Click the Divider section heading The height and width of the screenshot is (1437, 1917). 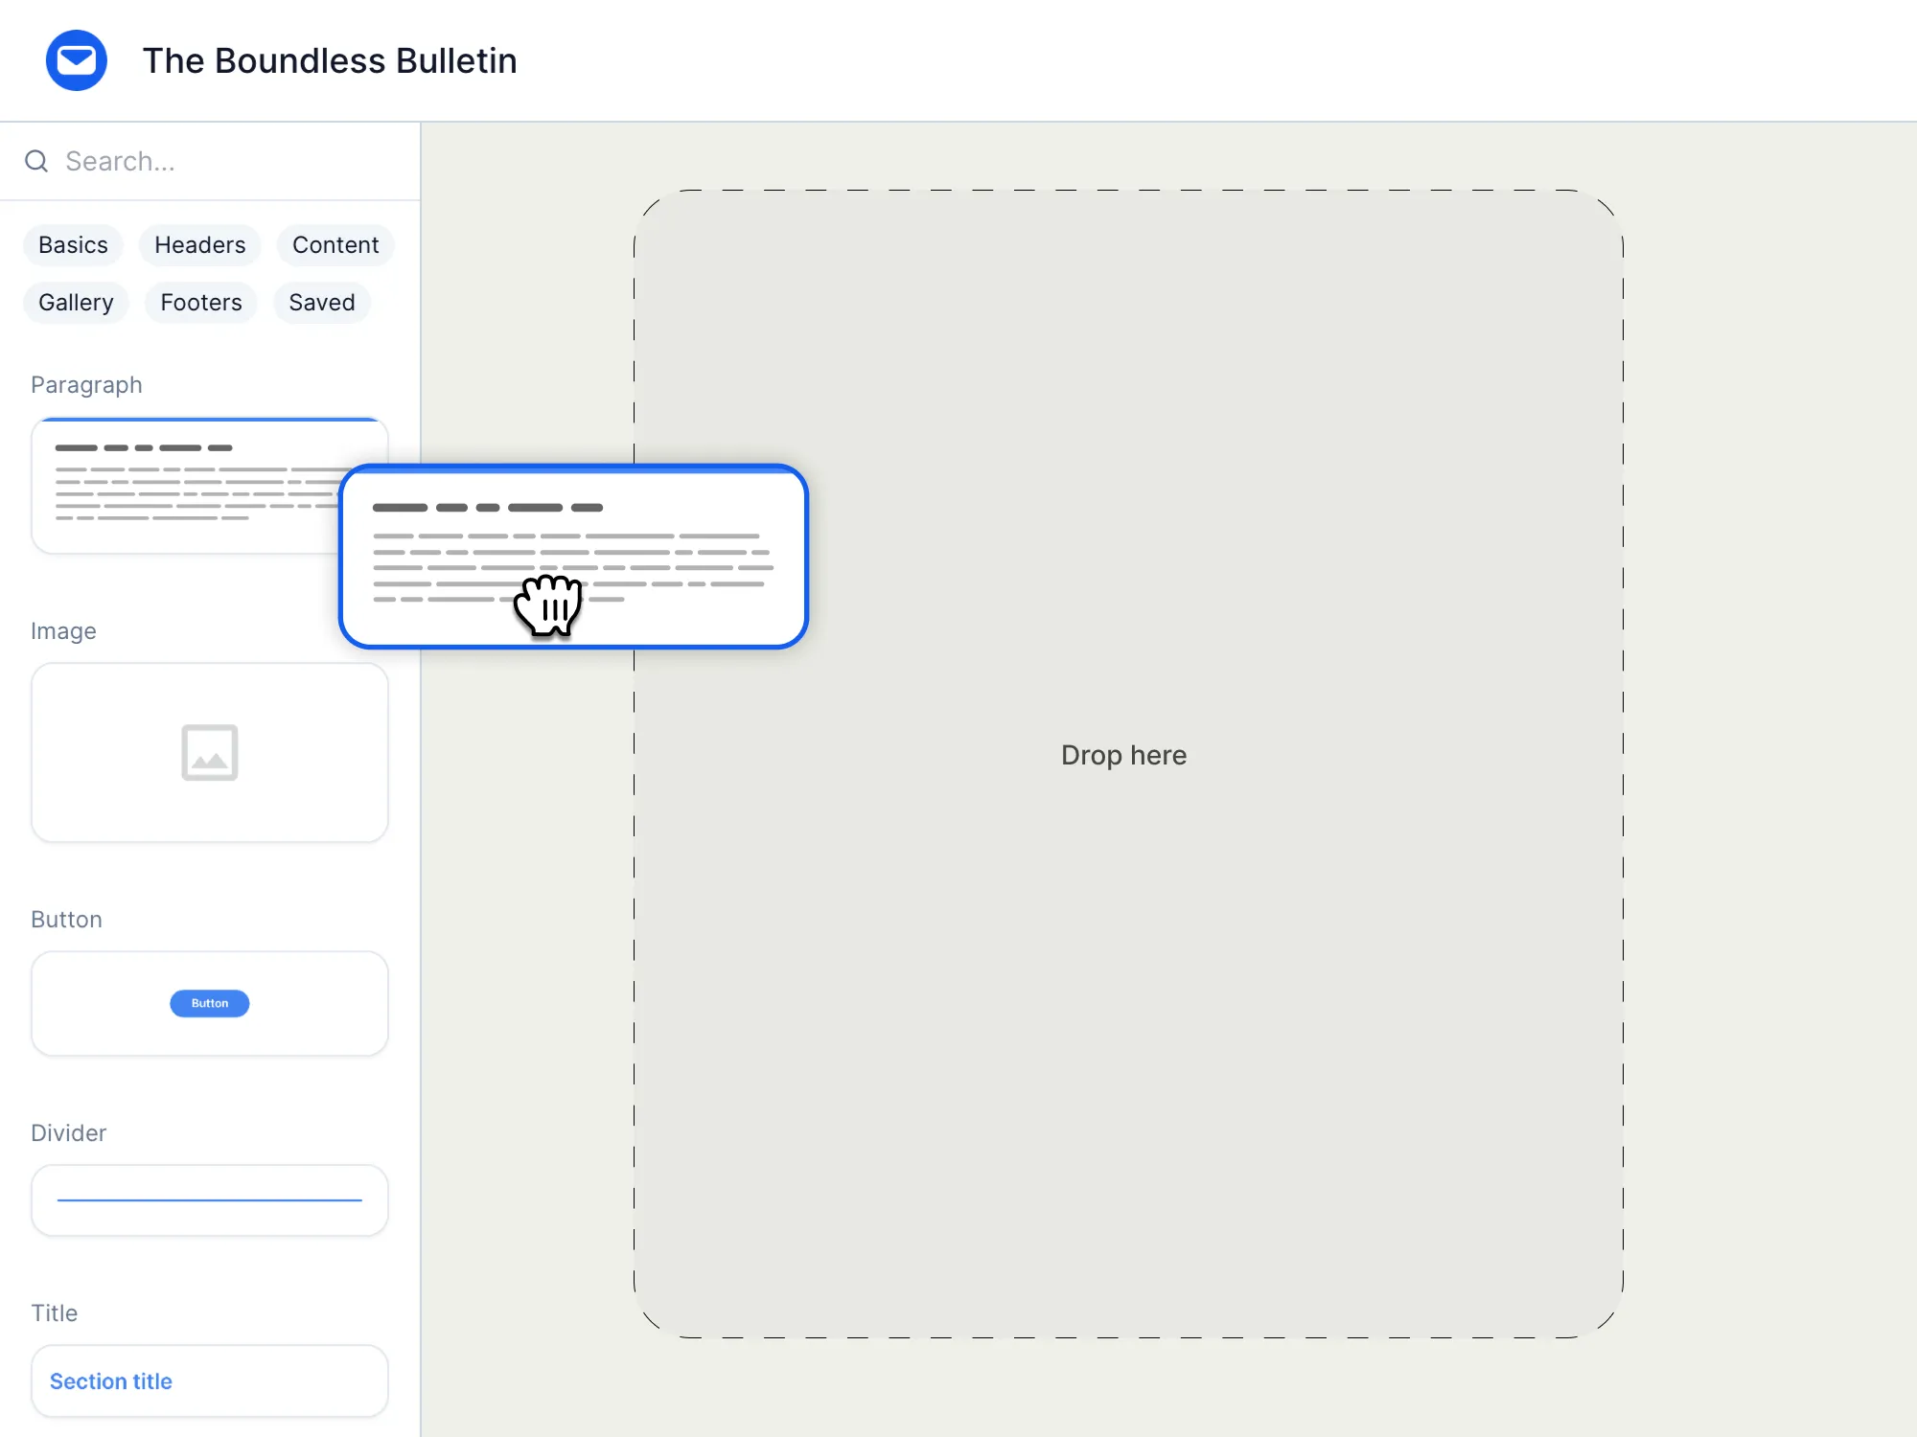click(x=68, y=1133)
